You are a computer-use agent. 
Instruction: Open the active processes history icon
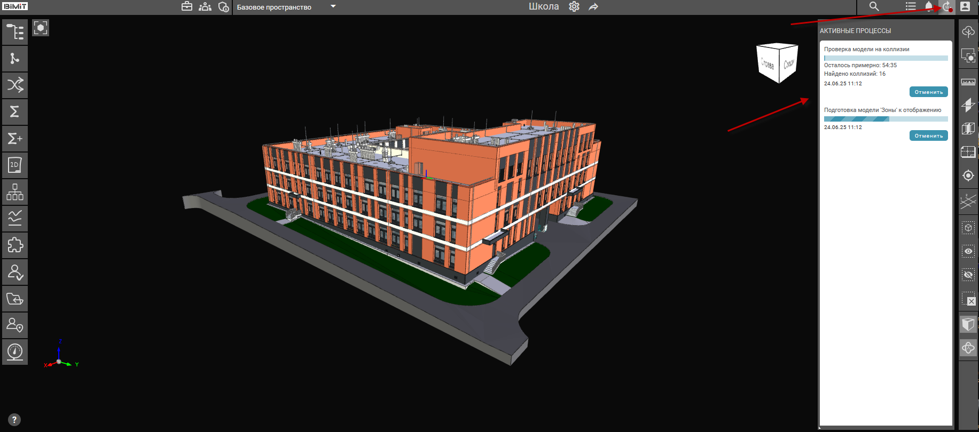947,6
